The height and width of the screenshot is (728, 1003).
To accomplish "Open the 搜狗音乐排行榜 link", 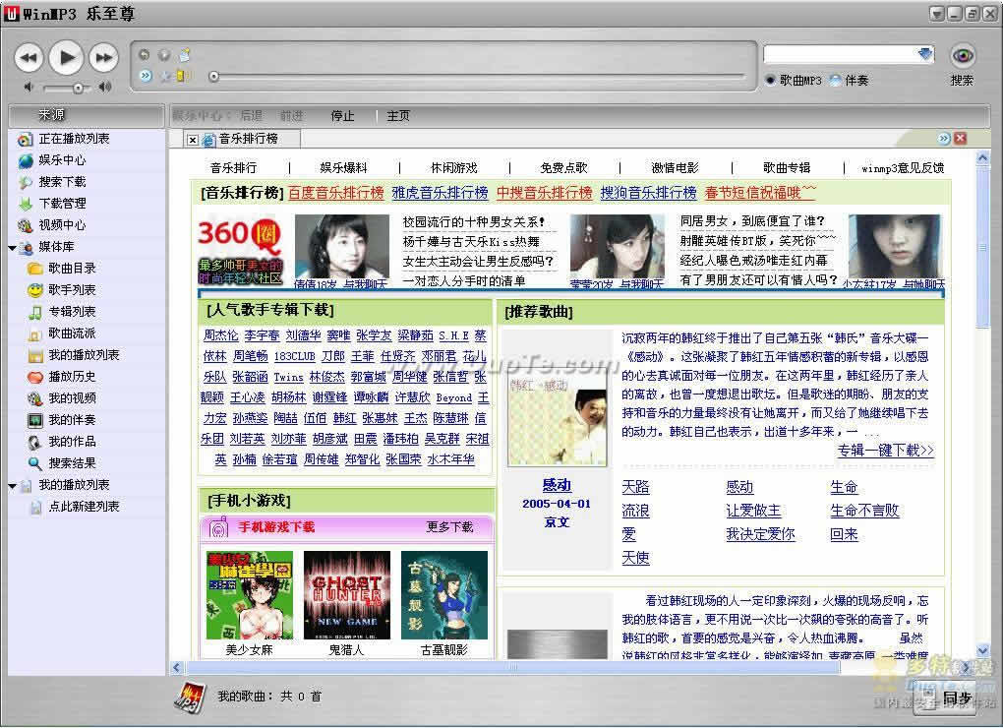I will 649,193.
